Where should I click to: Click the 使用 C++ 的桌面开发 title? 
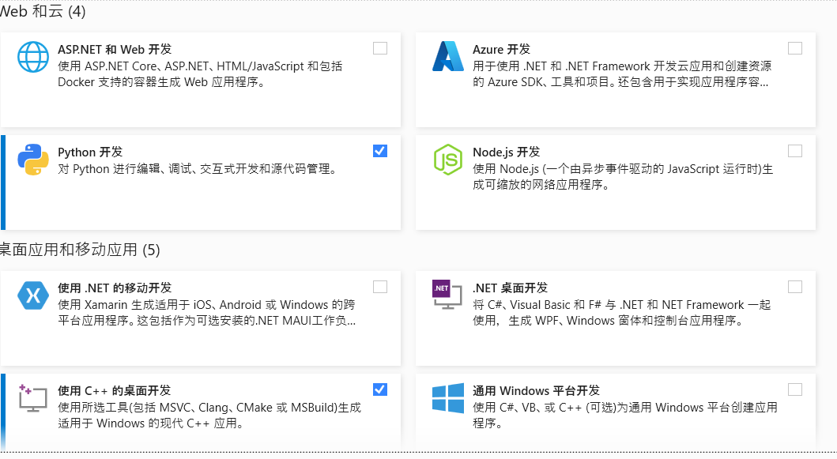point(115,391)
